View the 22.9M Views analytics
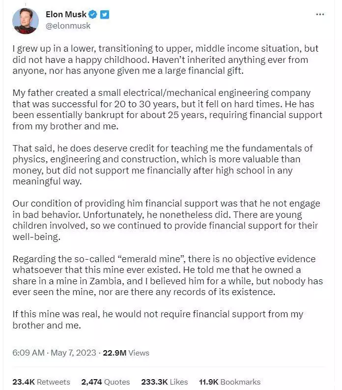The height and width of the screenshot is (390, 342). (126, 353)
